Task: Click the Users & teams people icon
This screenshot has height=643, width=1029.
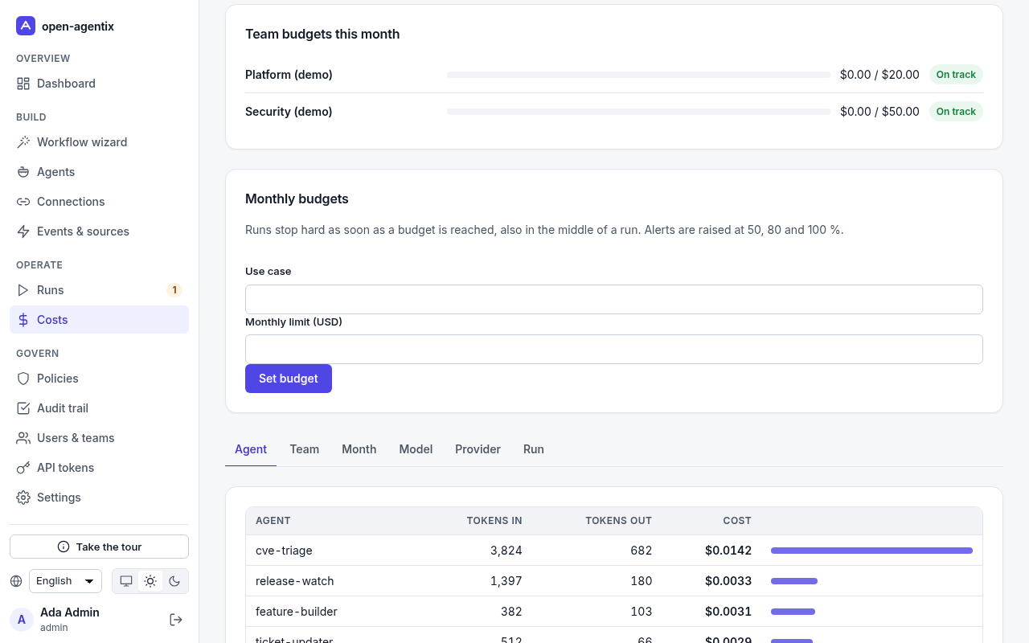Action: pyautogui.click(x=23, y=438)
